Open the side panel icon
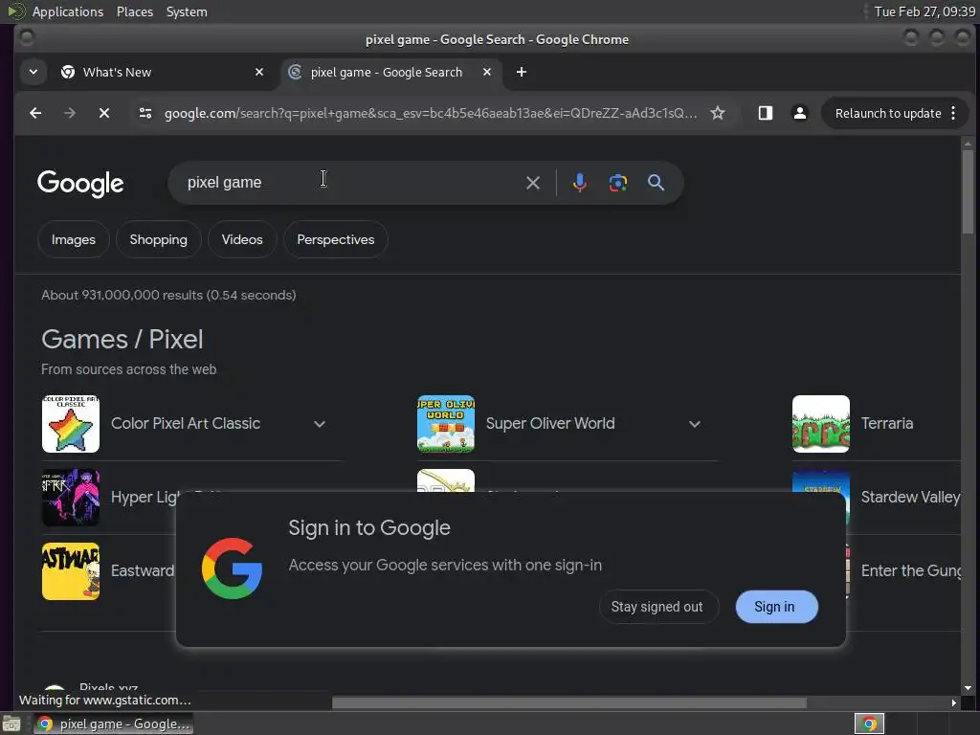980x735 pixels. point(765,113)
